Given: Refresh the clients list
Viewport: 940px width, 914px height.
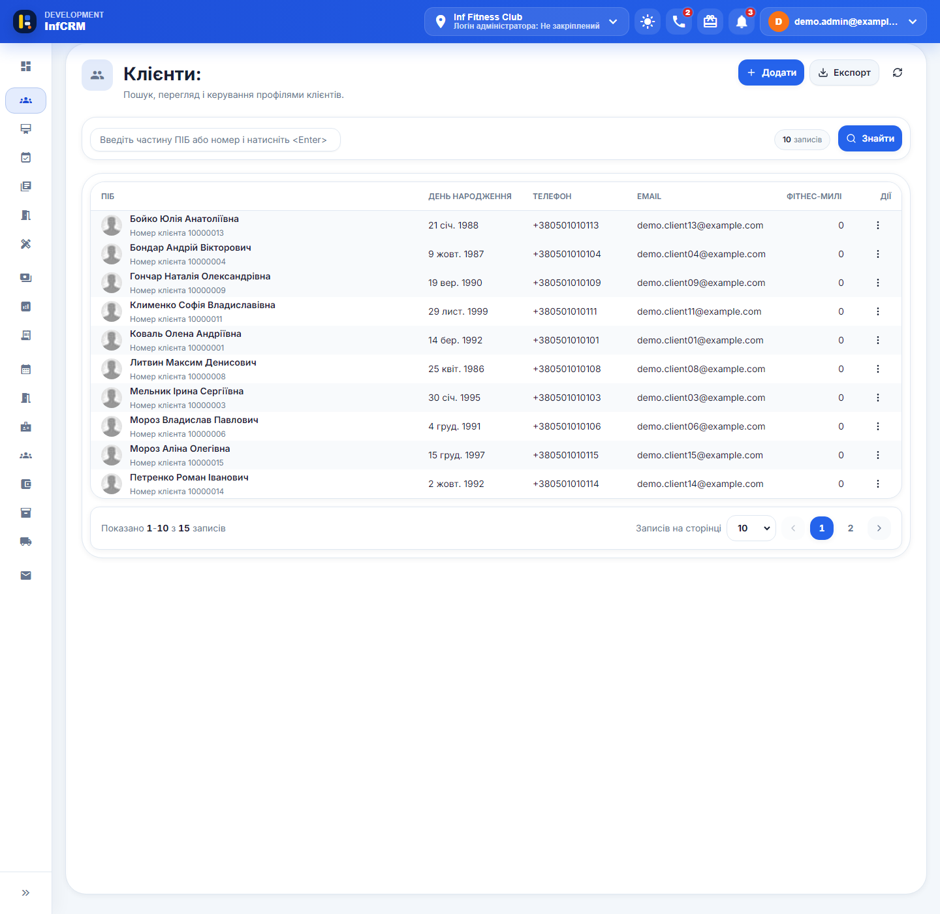Looking at the screenshot, I should click(x=898, y=72).
